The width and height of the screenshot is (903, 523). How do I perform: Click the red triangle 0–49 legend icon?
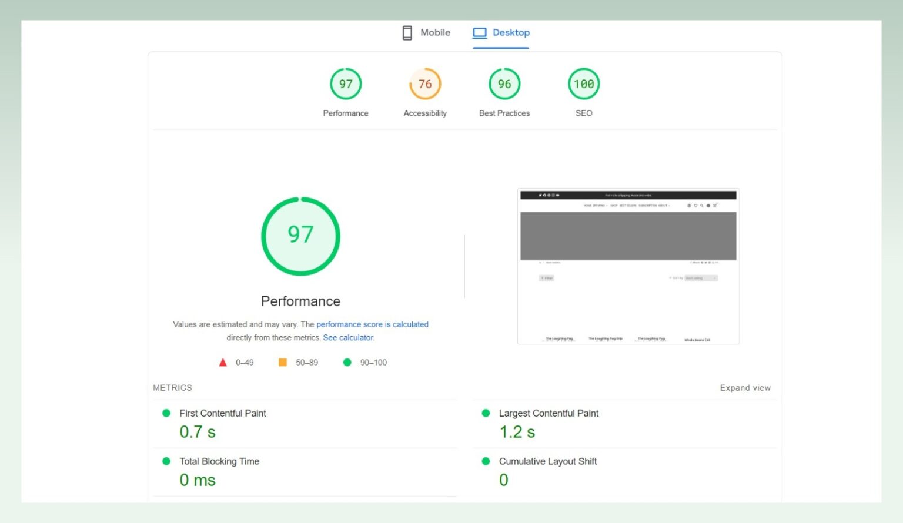223,363
